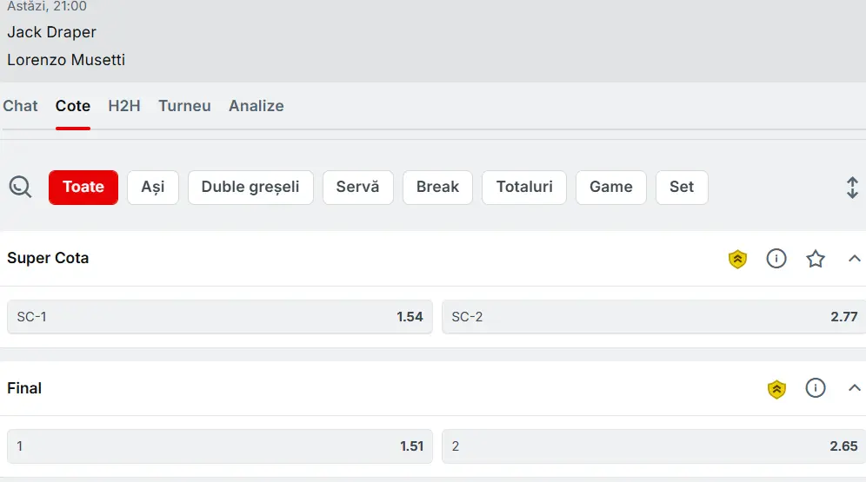Click the Jack Draper player name
866x482 pixels.
click(x=52, y=32)
